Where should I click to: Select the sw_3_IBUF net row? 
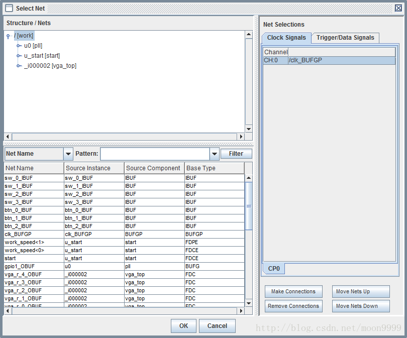point(124,202)
